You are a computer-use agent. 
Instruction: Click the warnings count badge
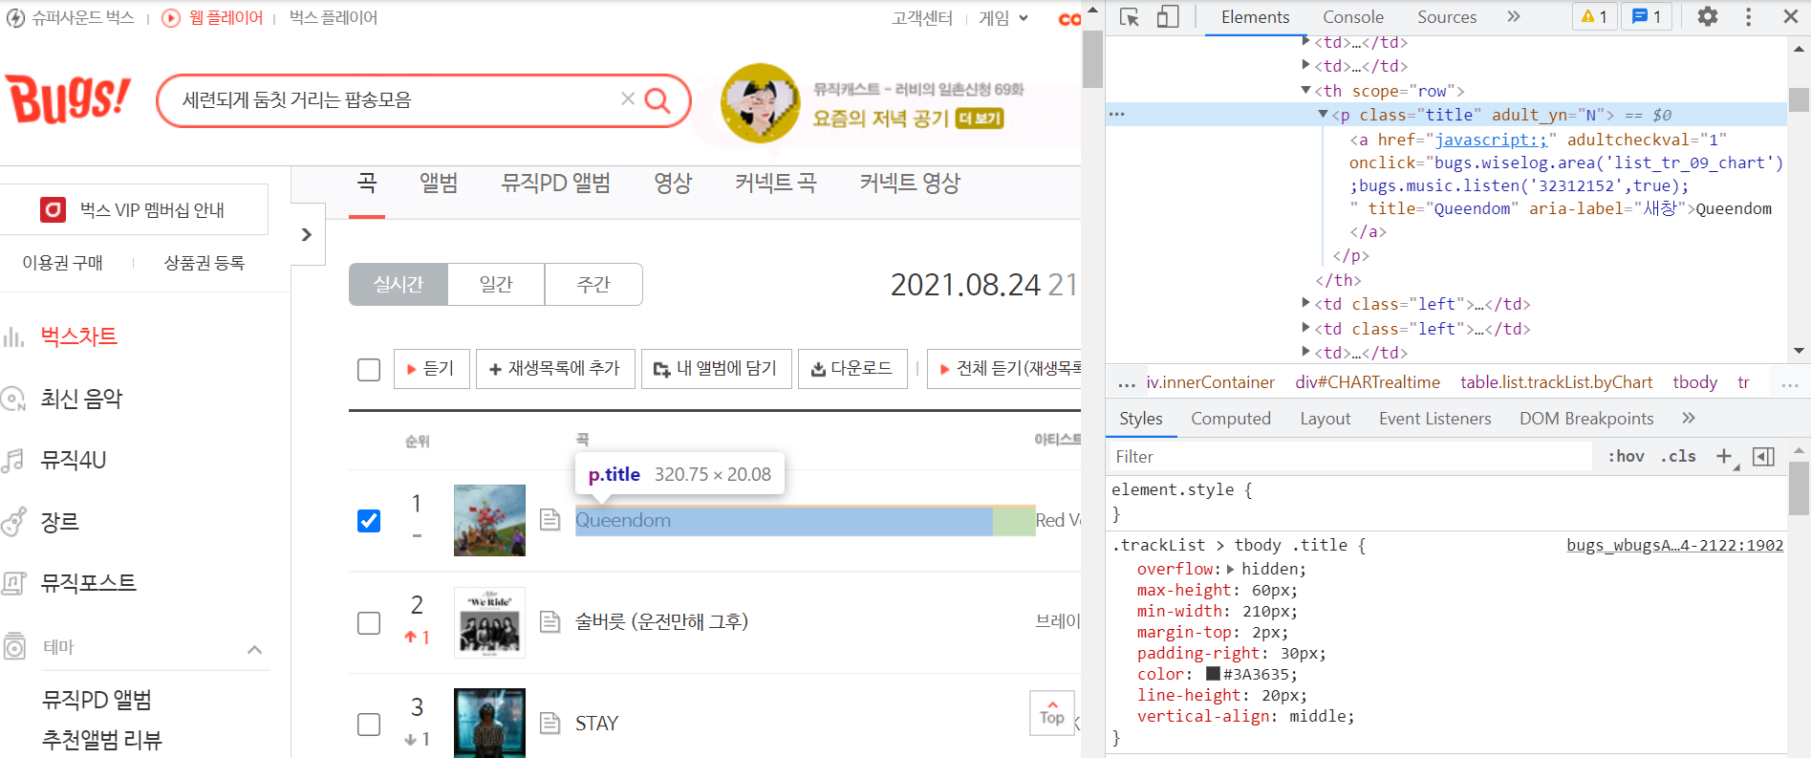click(x=1594, y=16)
